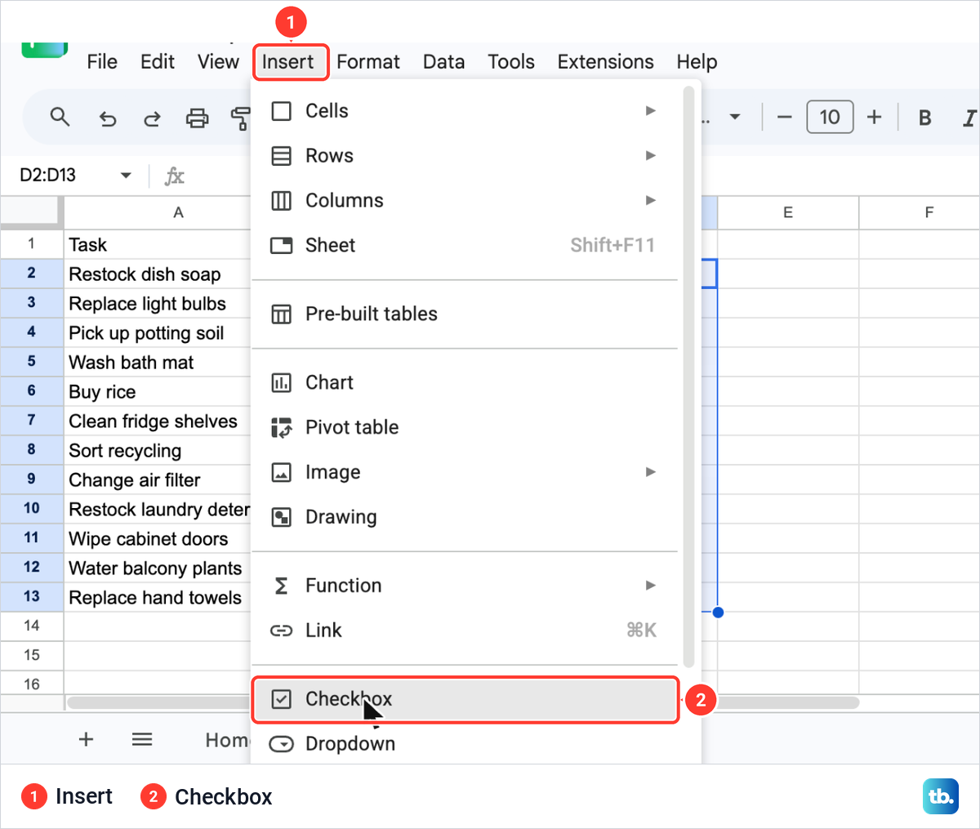The width and height of the screenshot is (980, 829).
Task: Click the Cells icon in Insert menu
Action: click(281, 110)
